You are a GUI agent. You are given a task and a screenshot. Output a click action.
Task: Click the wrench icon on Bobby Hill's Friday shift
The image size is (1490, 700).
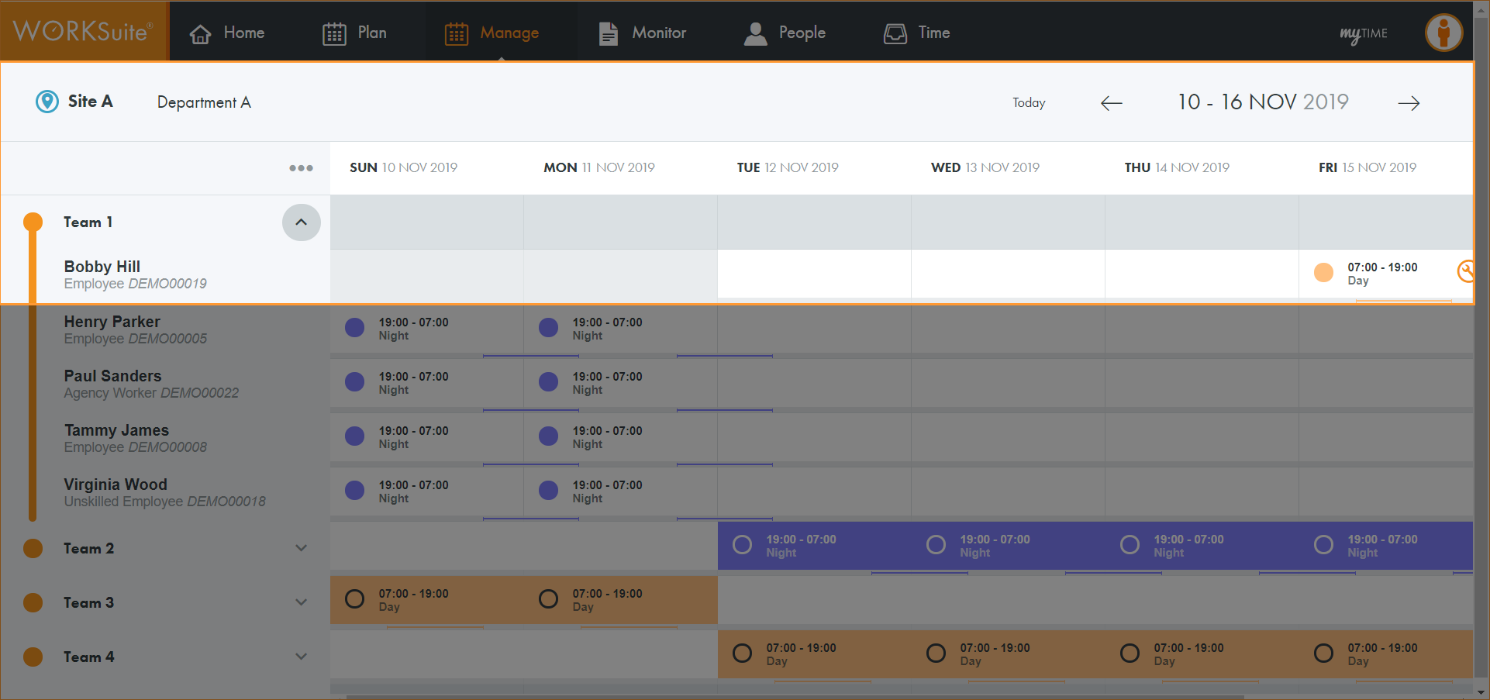pos(1465,271)
